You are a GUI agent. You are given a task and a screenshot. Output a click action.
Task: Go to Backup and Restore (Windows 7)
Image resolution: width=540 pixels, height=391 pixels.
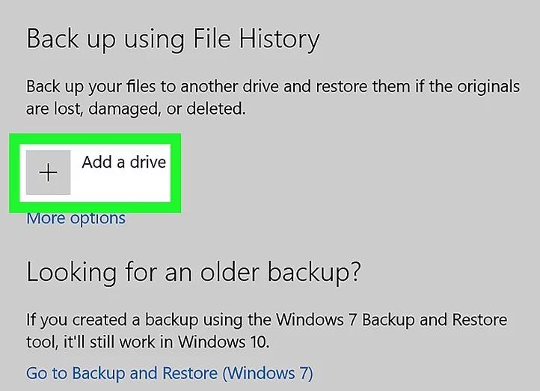(169, 372)
